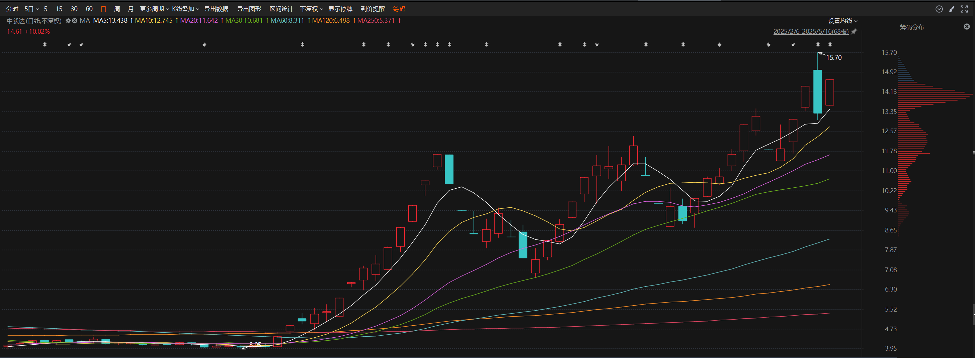Switch to 日 daily K-line period
Screen dimensions: 975x358
(x=103, y=9)
